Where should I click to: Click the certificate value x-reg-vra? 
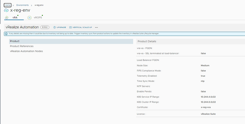click(x=205, y=107)
